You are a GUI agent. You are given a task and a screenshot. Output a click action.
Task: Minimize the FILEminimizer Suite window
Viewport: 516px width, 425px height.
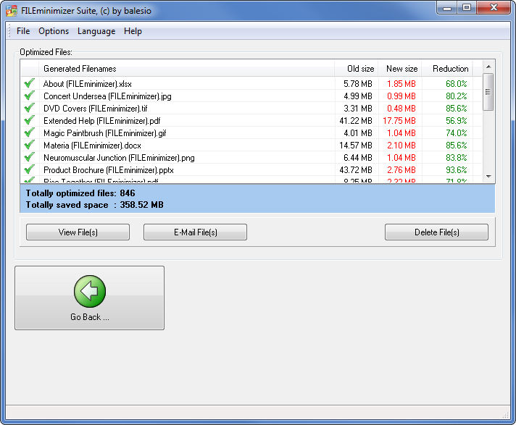[447, 8]
